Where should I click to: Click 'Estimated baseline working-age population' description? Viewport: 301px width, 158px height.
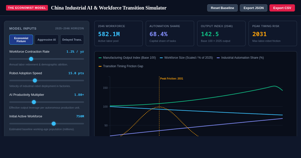pos(42,129)
